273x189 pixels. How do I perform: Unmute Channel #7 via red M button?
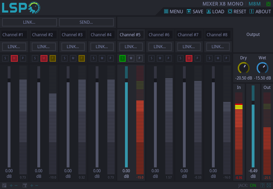[189, 58]
